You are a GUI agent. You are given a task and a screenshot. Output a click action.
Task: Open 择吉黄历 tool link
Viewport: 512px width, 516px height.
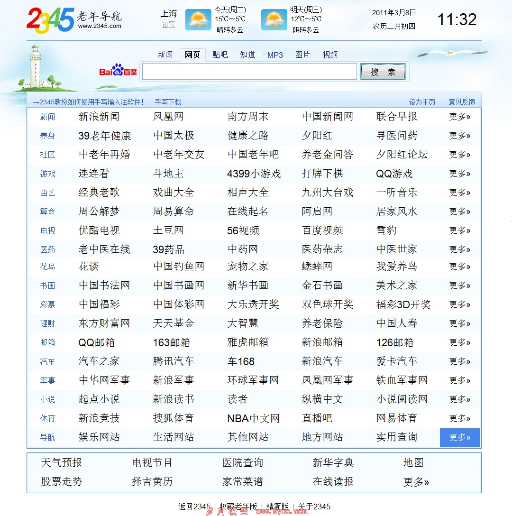[152, 482]
